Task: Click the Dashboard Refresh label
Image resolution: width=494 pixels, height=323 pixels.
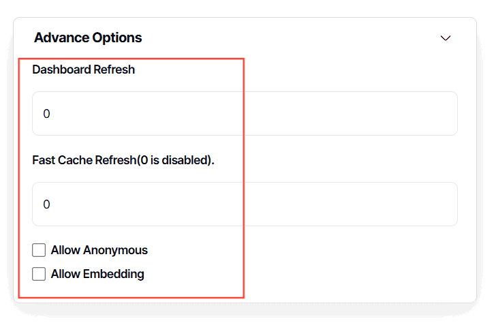Action: tap(83, 70)
